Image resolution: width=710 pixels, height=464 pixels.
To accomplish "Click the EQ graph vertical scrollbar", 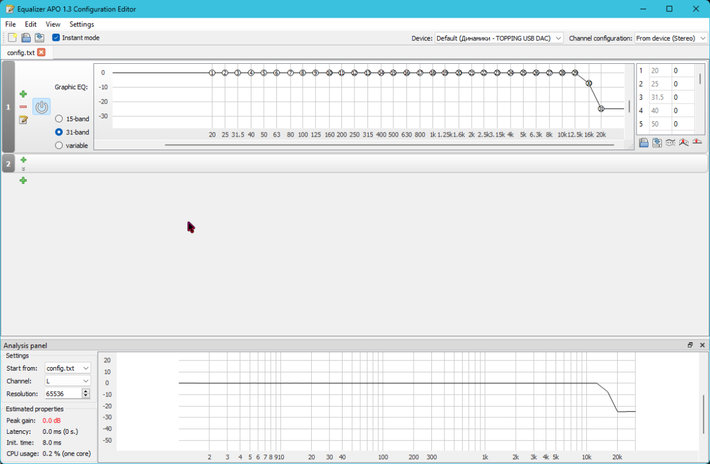I will (x=628, y=107).
